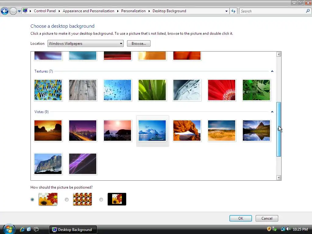Click the Switch between windows icon

36,229
